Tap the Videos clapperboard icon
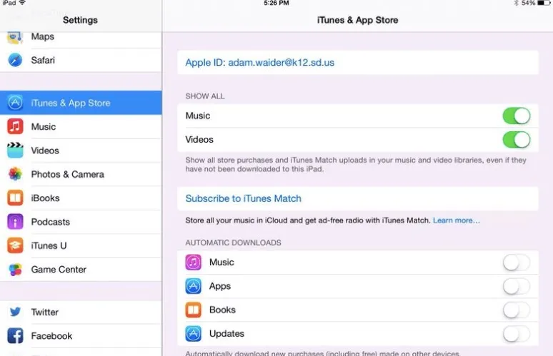Image resolution: width=553 pixels, height=356 pixels. click(x=15, y=151)
